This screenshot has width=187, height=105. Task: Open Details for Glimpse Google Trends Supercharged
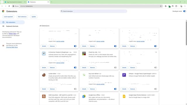click(x=124, y=89)
